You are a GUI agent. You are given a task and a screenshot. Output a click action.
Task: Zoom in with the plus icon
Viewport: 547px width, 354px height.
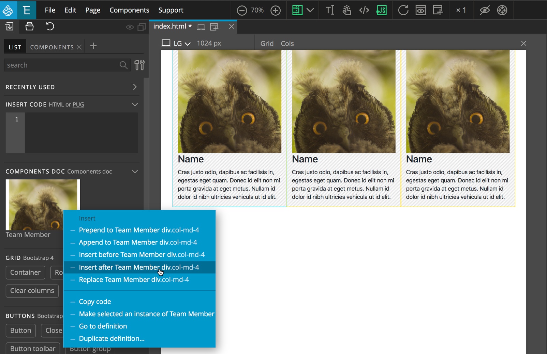pyautogui.click(x=276, y=11)
